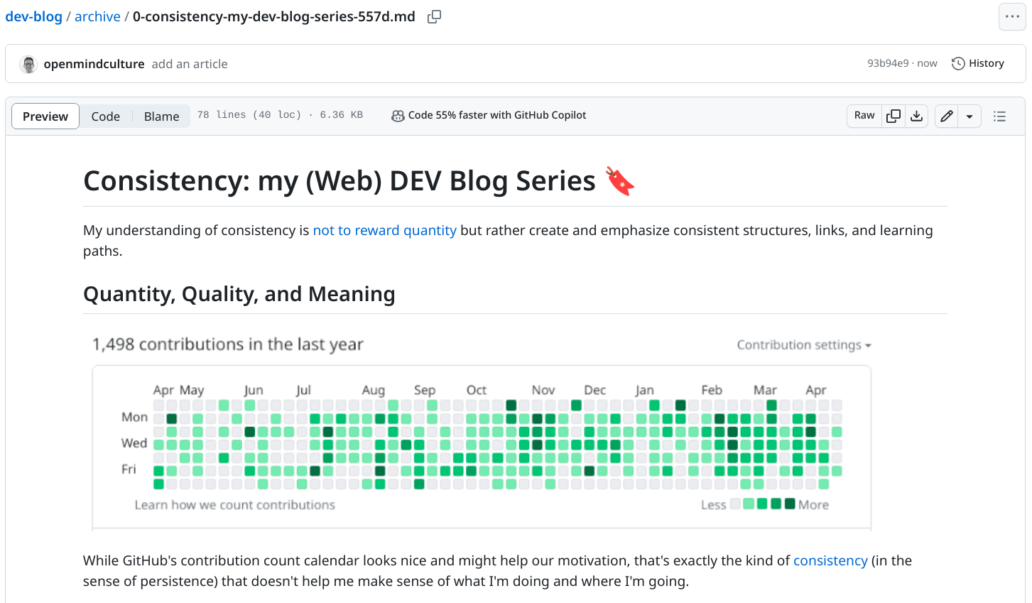Open the Contribution settings dropdown

(x=803, y=344)
